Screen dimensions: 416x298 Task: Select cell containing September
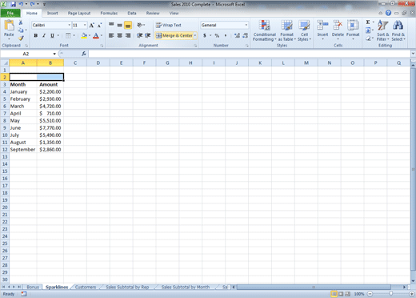click(x=23, y=150)
